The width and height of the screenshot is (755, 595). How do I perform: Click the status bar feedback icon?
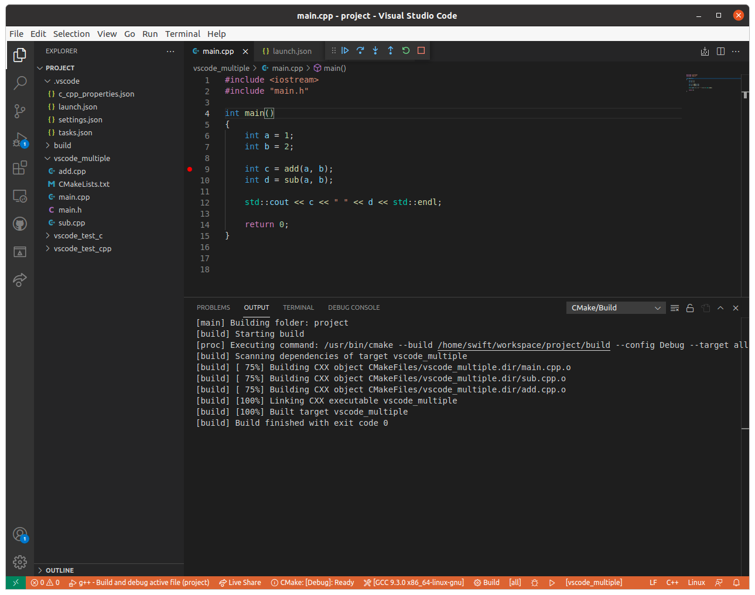point(719,583)
